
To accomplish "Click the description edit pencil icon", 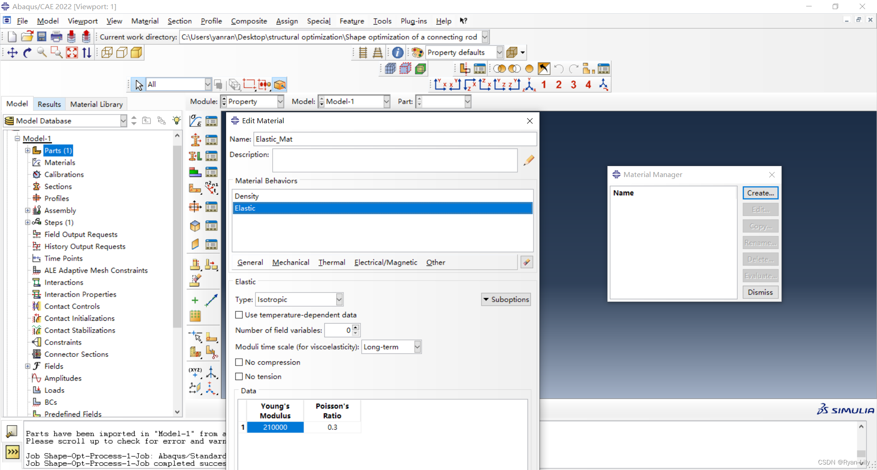I will coord(528,160).
